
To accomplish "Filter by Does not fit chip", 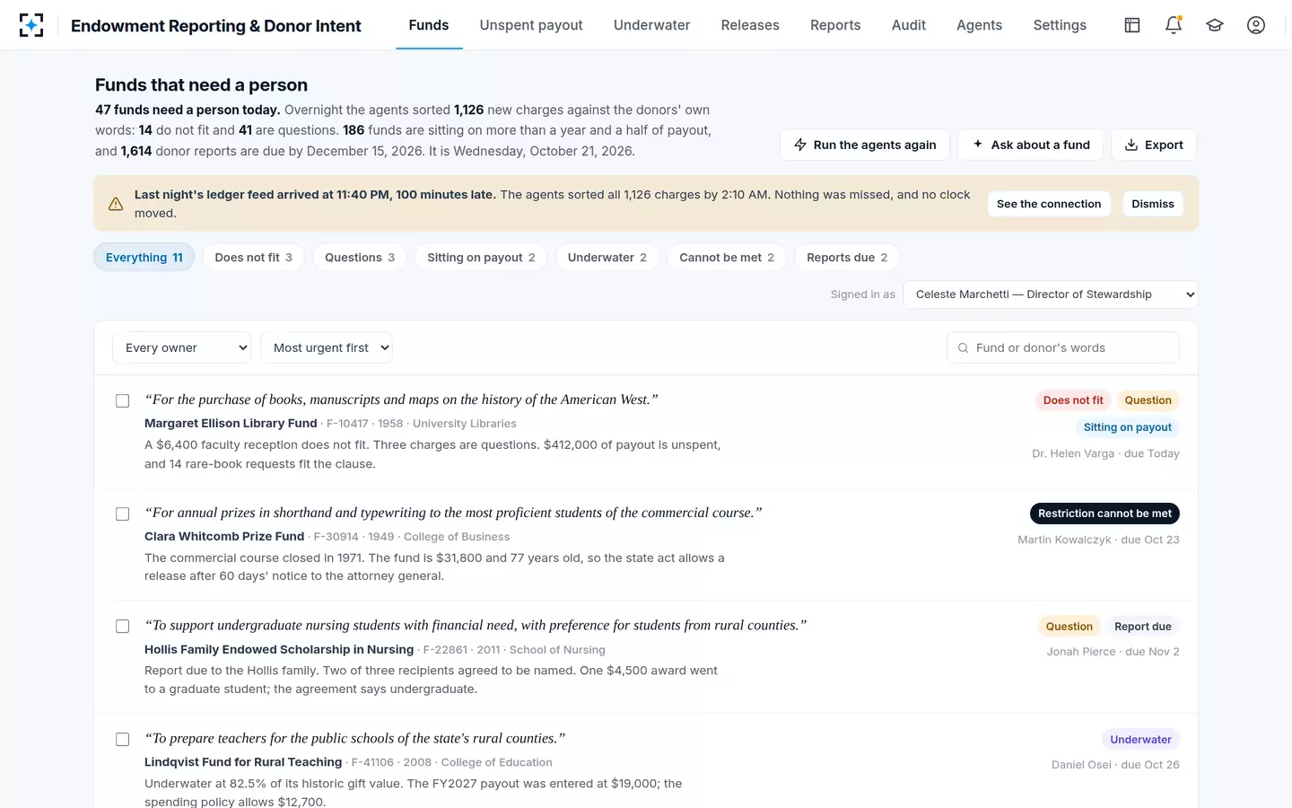I will pos(254,258).
